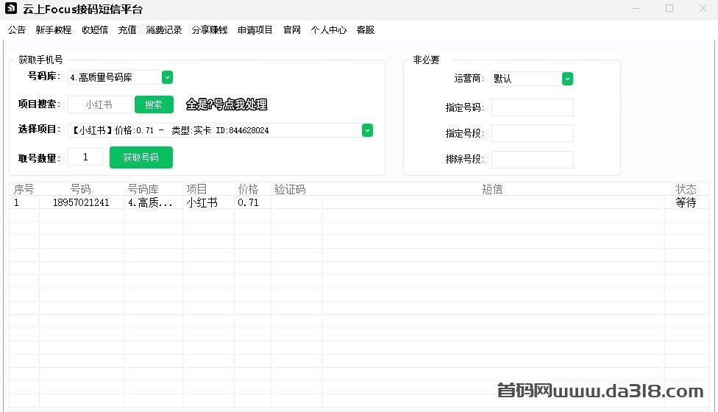Viewport: 718px width, 412px height.
Task: Click the 排除号段 text field
Action: tap(532, 159)
